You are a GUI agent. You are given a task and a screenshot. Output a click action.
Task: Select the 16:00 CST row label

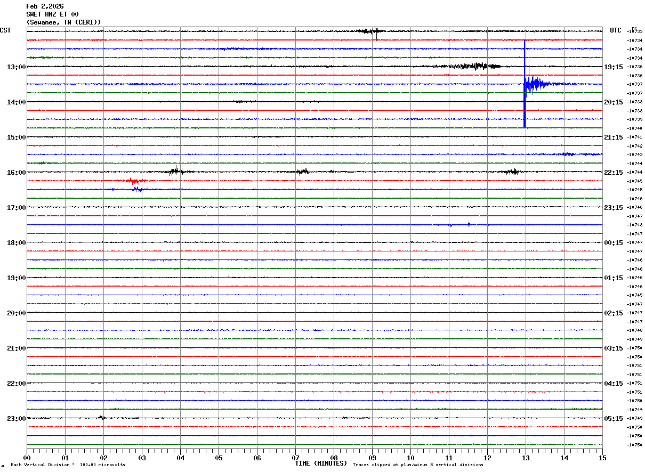click(x=16, y=173)
